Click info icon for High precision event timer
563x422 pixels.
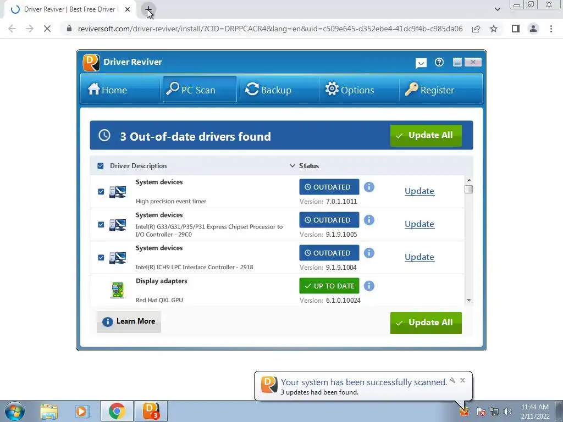(x=369, y=187)
